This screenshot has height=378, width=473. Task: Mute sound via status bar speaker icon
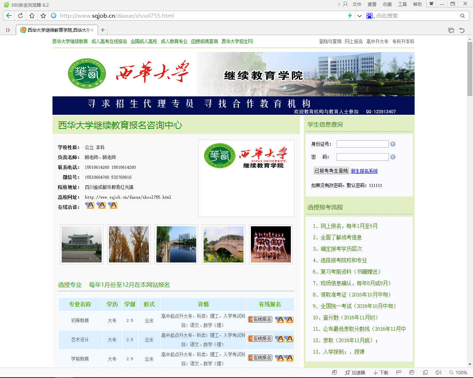(x=438, y=372)
